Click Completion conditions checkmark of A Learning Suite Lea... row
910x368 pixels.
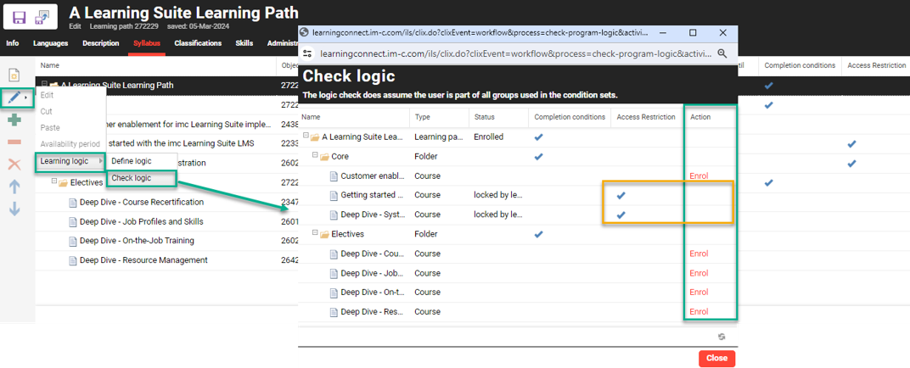[538, 137]
